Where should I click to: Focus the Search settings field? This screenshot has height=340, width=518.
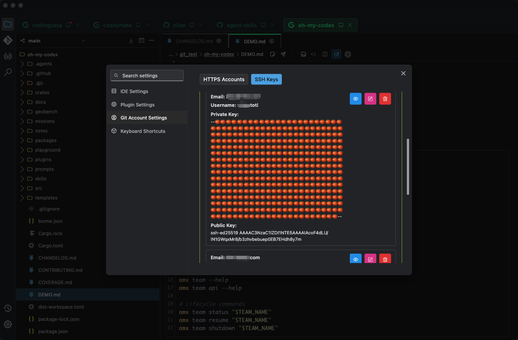point(147,75)
